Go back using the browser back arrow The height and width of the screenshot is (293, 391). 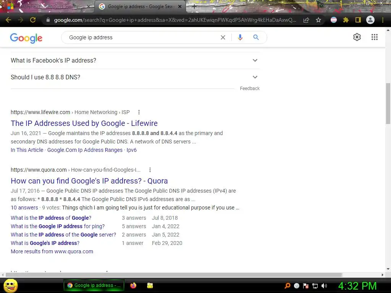click(8, 20)
